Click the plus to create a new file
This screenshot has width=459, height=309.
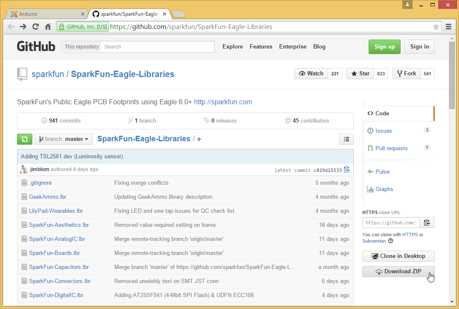point(199,139)
